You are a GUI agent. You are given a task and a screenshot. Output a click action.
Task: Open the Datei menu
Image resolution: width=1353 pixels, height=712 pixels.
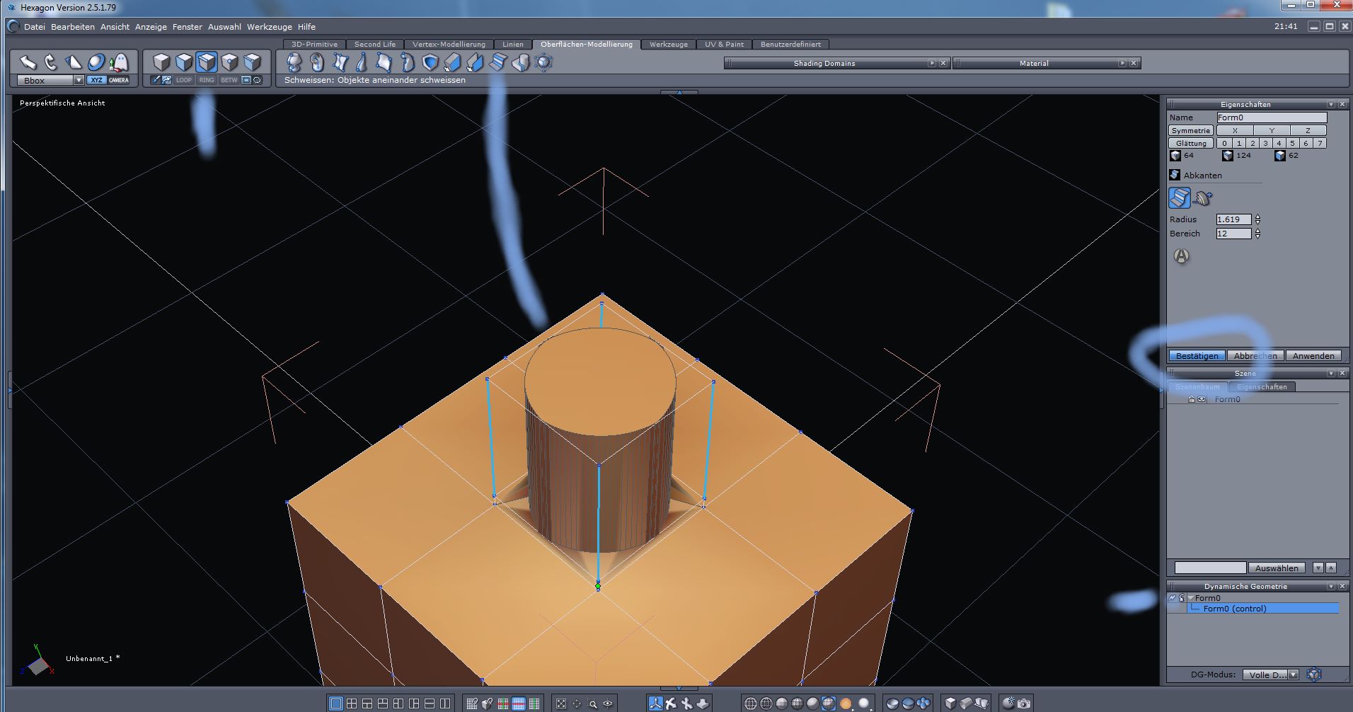35,27
